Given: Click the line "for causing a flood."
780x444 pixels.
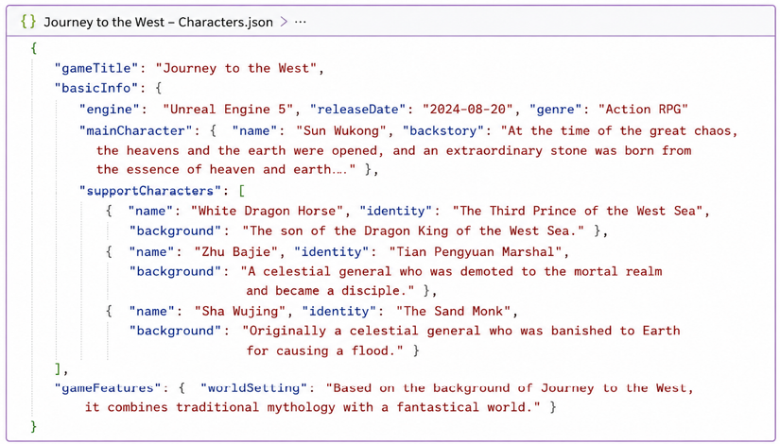Looking at the screenshot, I should [325, 351].
